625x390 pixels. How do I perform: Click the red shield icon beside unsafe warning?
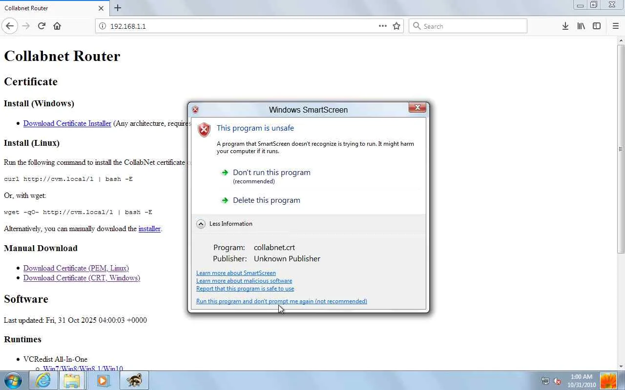point(204,129)
